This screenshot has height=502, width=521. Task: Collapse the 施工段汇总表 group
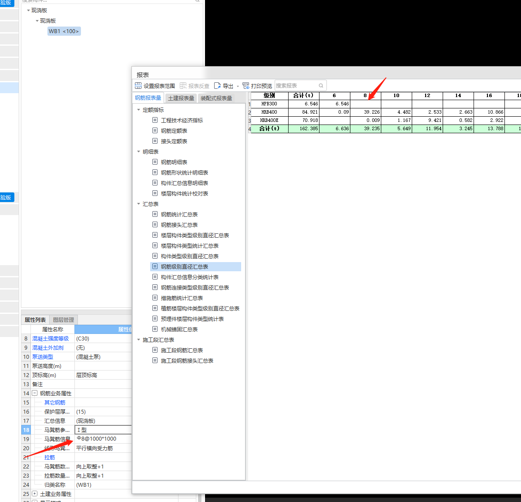138,340
